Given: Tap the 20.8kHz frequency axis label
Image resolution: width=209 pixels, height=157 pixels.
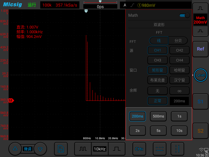Looking at the screenshot, I should click(x=113, y=138).
